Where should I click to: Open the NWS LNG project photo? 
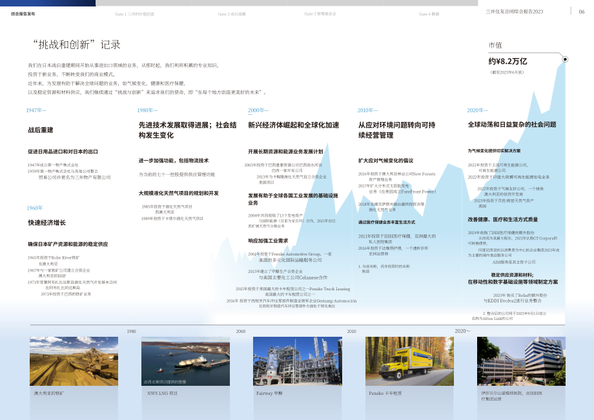tap(186, 361)
